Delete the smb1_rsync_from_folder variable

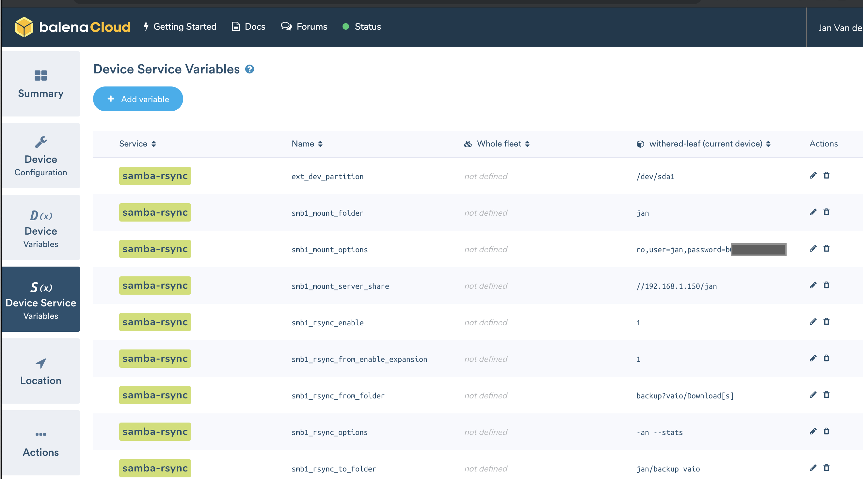coord(826,394)
